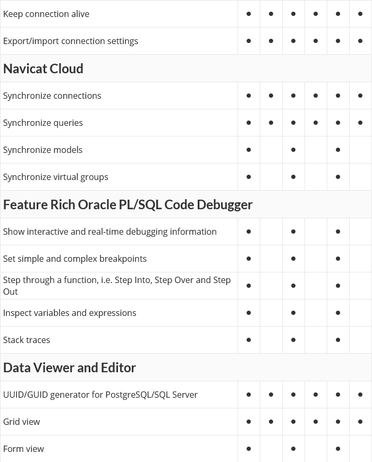Click the first-column dot in Synchronize models row
The height and width of the screenshot is (462, 372).
[x=249, y=150]
